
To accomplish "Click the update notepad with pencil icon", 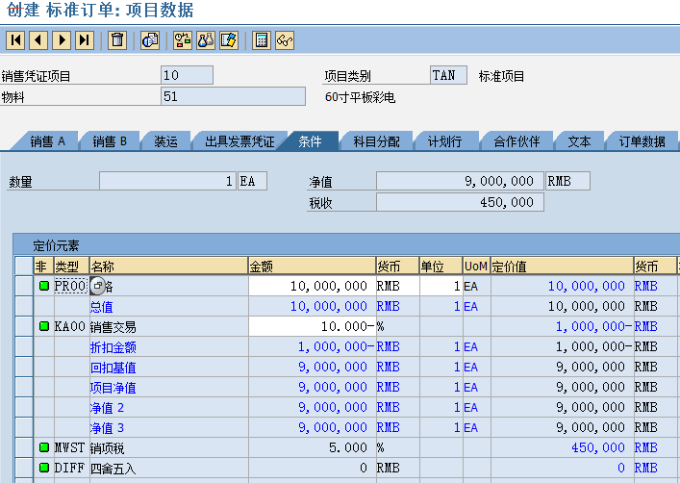I will 229,40.
